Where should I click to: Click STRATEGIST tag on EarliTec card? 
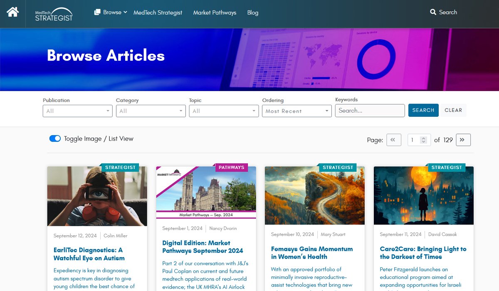(x=120, y=168)
